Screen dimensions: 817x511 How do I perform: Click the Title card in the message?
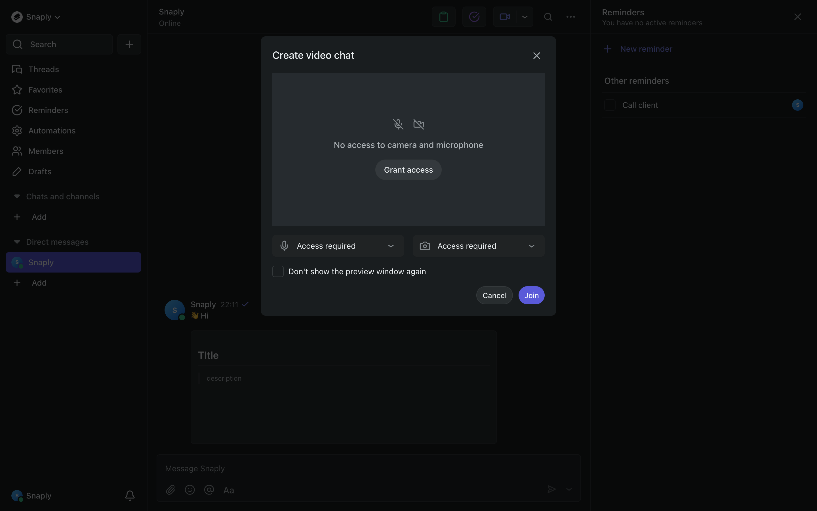click(343, 387)
